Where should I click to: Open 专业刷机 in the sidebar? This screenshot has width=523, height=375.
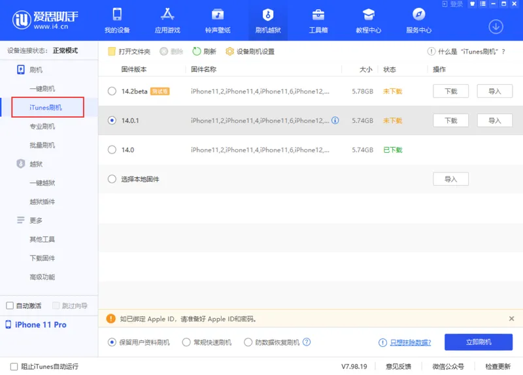pos(42,126)
